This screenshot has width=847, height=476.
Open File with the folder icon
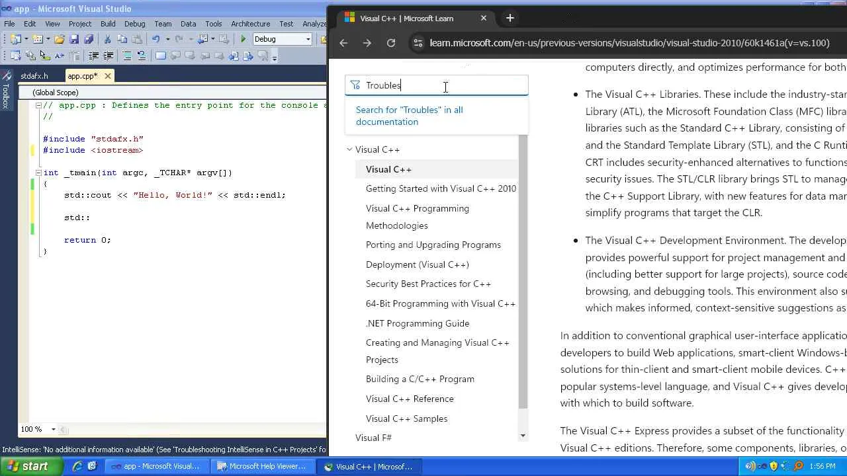coord(60,40)
